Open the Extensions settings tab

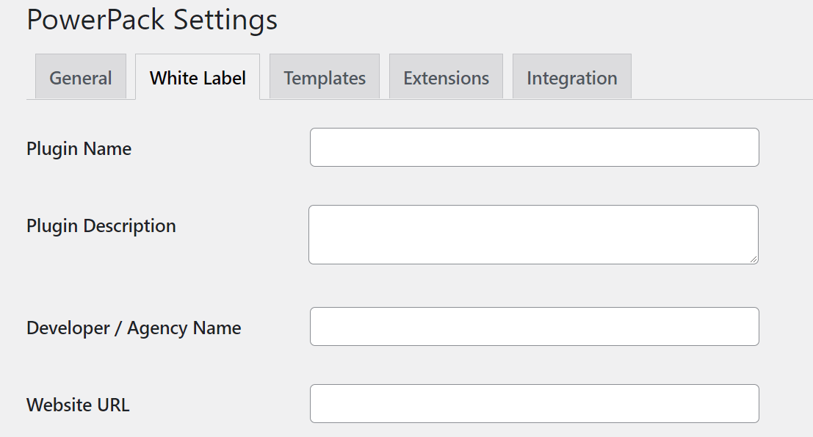click(x=445, y=77)
